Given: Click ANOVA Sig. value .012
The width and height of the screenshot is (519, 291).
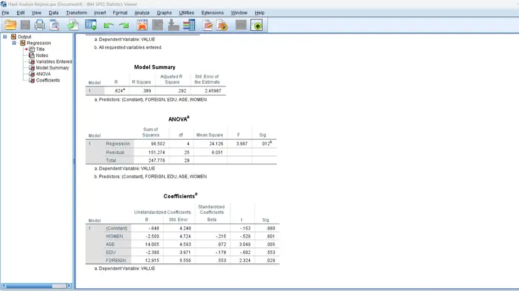Looking at the screenshot, I should point(267,144).
